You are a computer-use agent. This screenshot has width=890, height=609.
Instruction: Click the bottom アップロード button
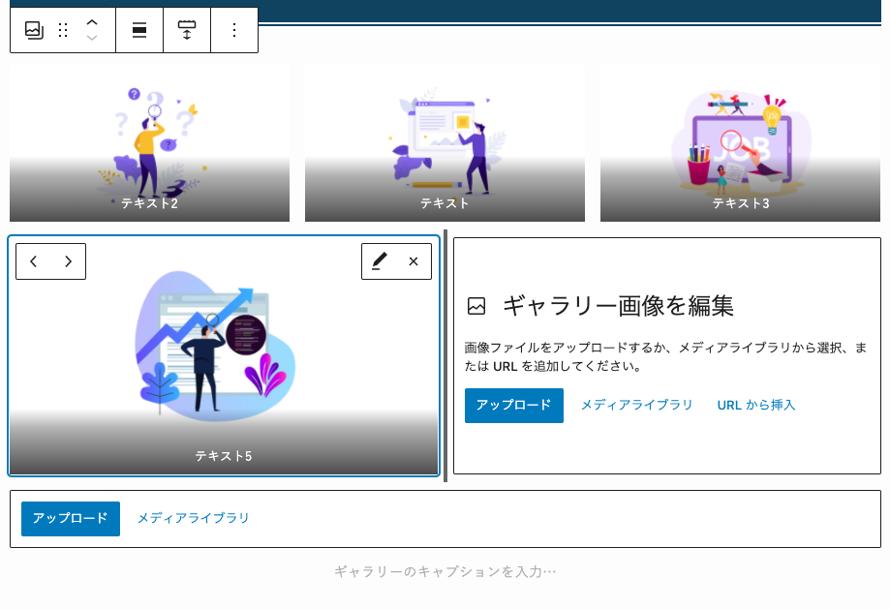(71, 518)
